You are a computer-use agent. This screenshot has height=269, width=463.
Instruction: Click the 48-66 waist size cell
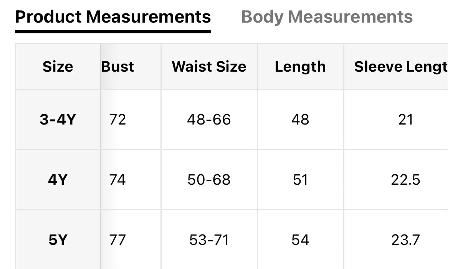coord(209,120)
